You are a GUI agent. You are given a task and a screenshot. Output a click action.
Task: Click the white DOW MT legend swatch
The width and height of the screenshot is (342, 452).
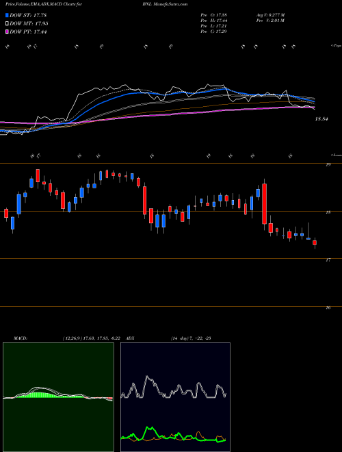click(8, 24)
